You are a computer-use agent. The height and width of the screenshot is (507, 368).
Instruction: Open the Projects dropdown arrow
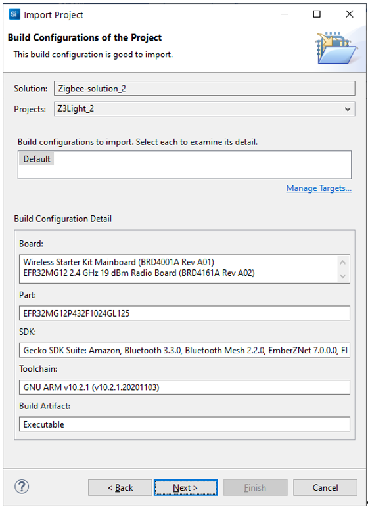[x=348, y=109]
